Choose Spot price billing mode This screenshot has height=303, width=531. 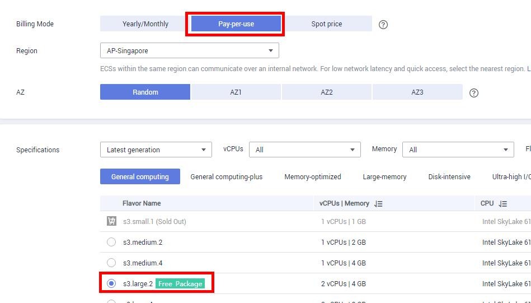(327, 24)
